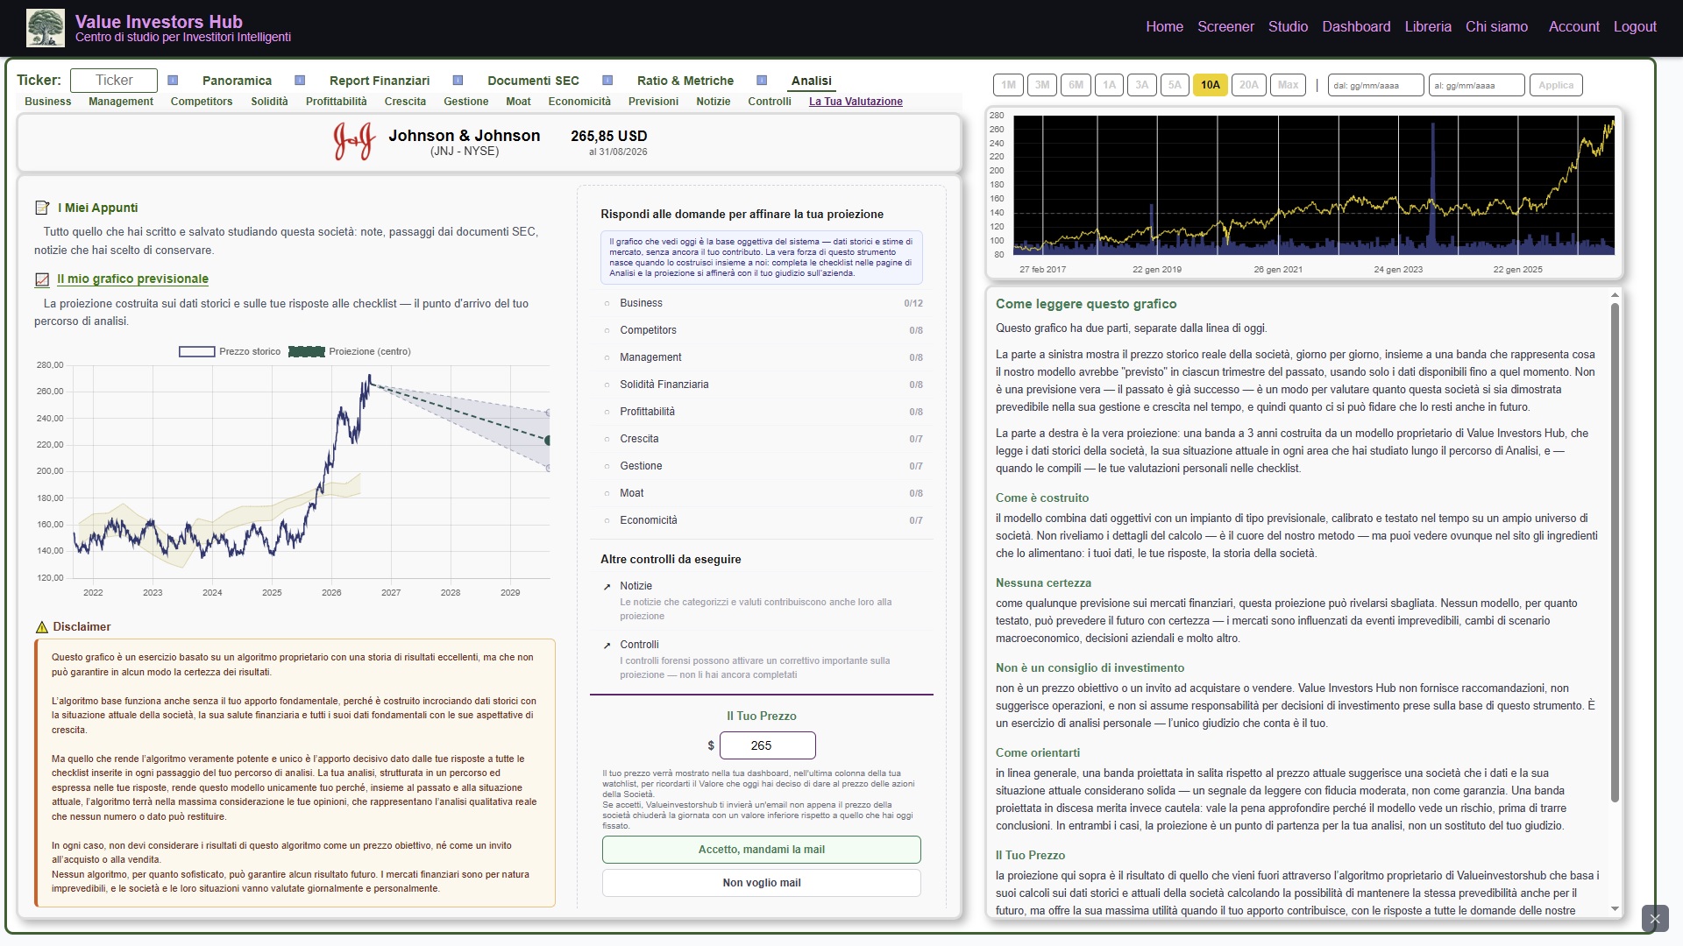Open the Il mio grafico previsionale link
Screen dimensions: 1683x946
[x=132, y=279]
